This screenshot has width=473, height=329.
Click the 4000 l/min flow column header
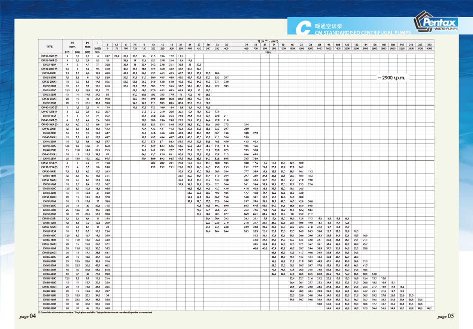(430, 48)
